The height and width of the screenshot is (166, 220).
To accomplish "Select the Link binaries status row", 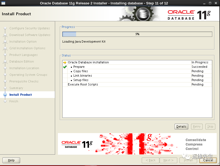I will pyautogui.click(x=137, y=76).
